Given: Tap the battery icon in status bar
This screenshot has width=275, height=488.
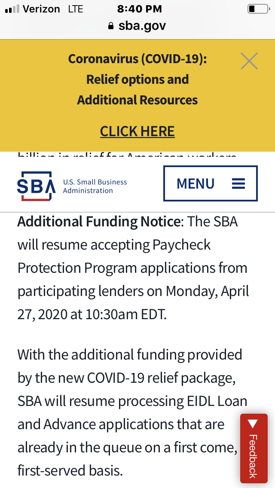Looking at the screenshot, I should 257,9.
